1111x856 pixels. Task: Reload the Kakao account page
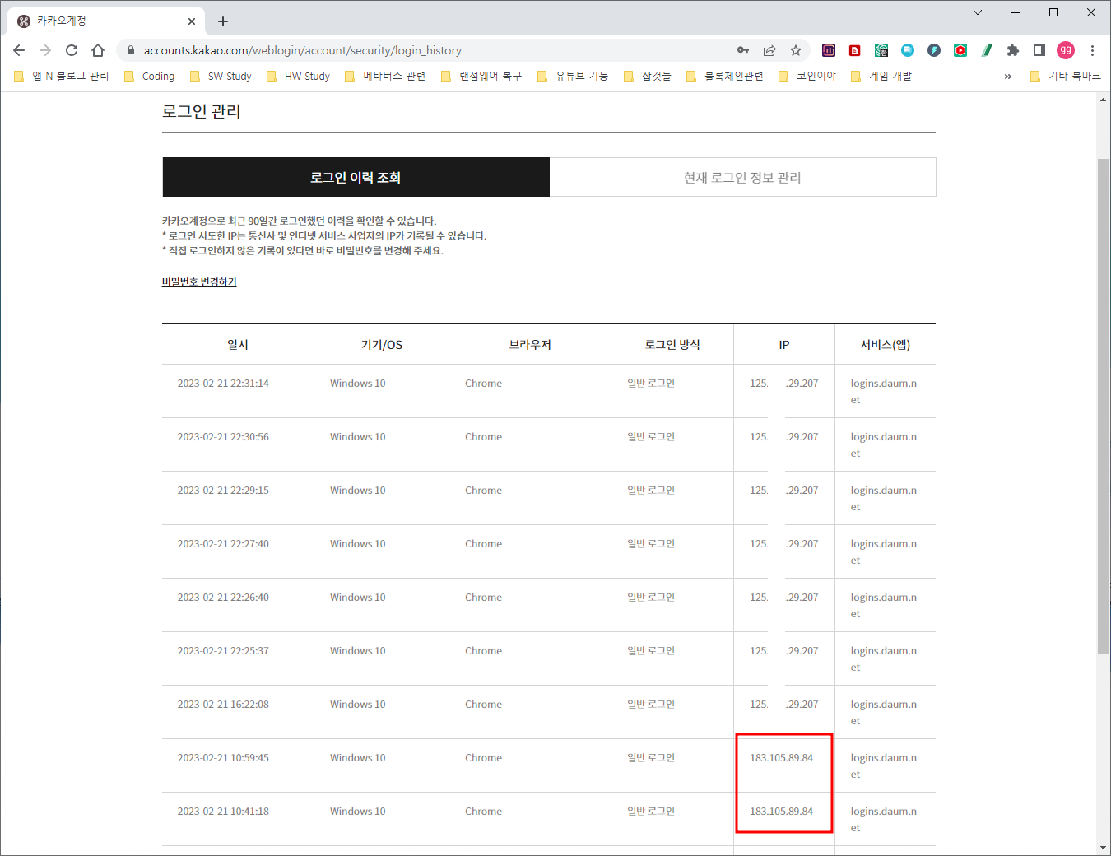point(72,50)
